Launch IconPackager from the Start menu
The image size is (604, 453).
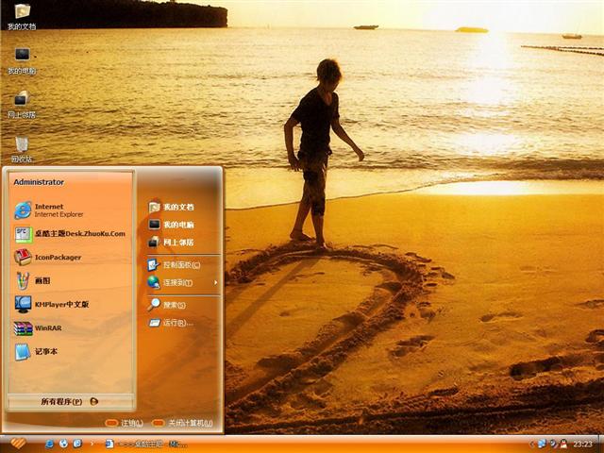tap(57, 257)
